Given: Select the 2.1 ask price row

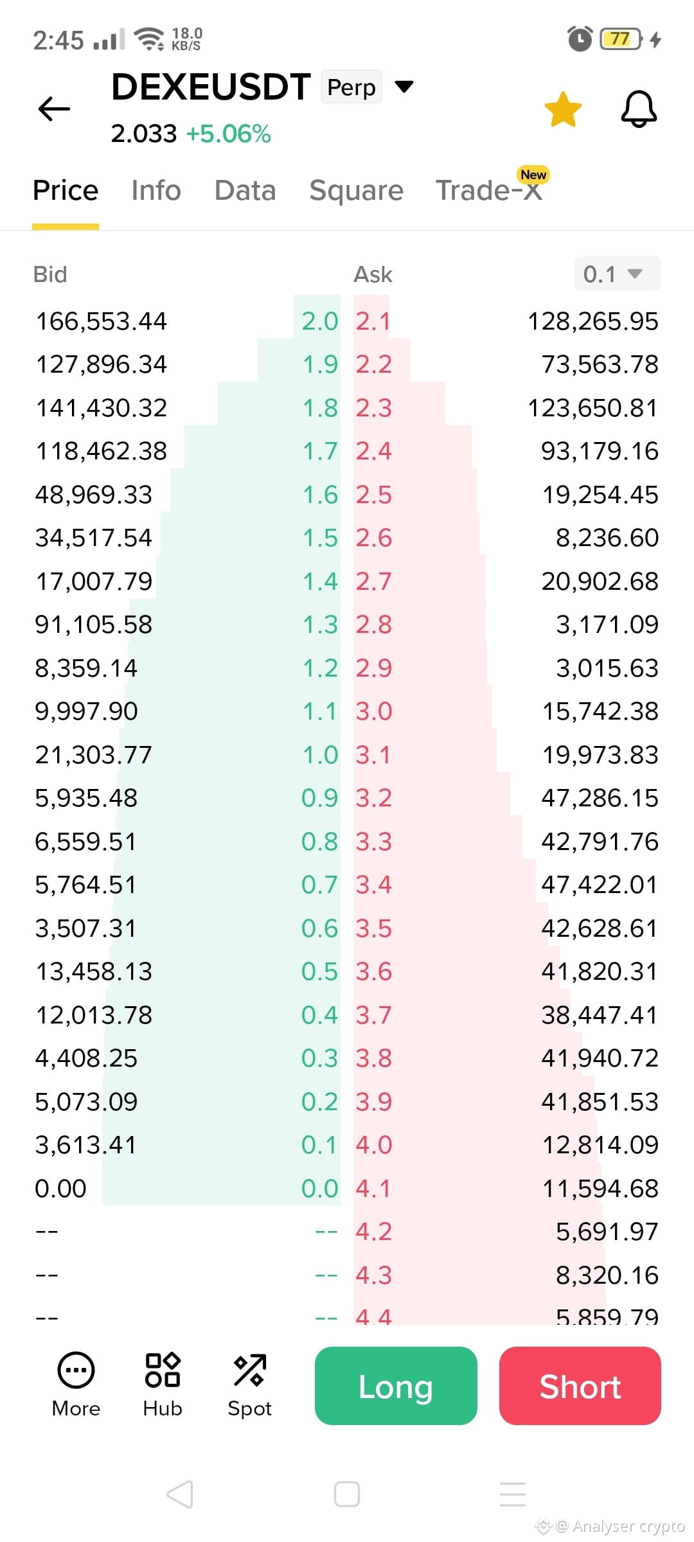Looking at the screenshot, I should point(507,321).
